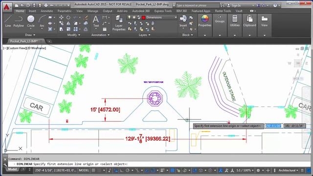Viewport: 313px width, 176px height.
Task: Switch to the Insert ribbon tab
Action: (32, 11)
